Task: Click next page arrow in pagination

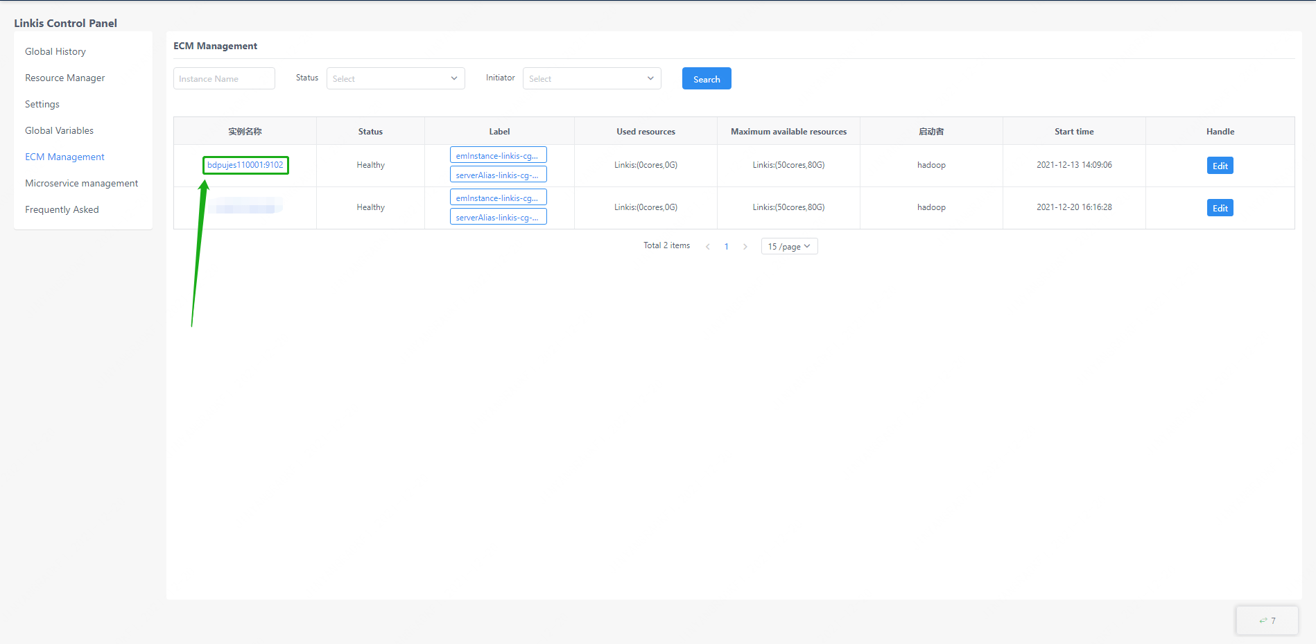Action: (745, 247)
